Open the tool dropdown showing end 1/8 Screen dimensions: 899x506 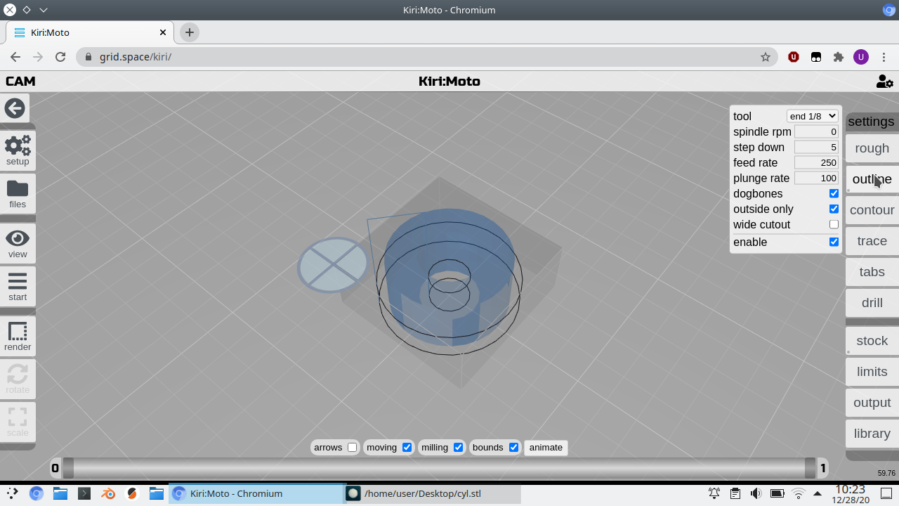[813, 116]
